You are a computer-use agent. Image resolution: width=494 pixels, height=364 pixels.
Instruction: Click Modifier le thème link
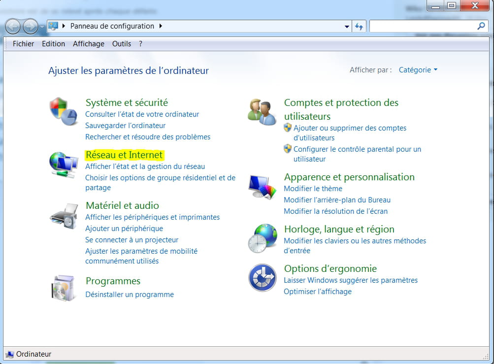pyautogui.click(x=313, y=189)
